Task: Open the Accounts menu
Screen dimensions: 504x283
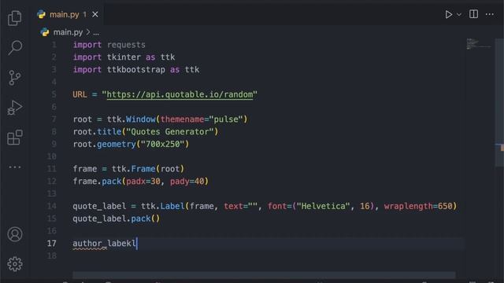Action: click(x=15, y=234)
